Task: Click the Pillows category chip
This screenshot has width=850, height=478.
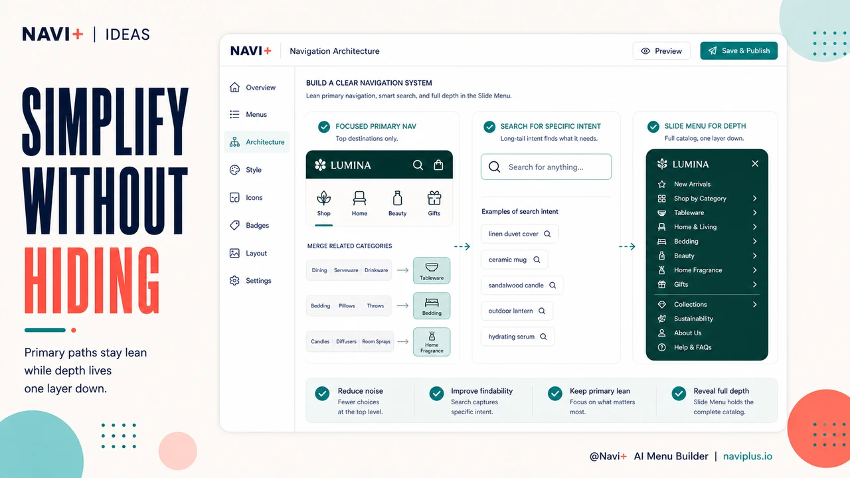Action: coord(347,306)
